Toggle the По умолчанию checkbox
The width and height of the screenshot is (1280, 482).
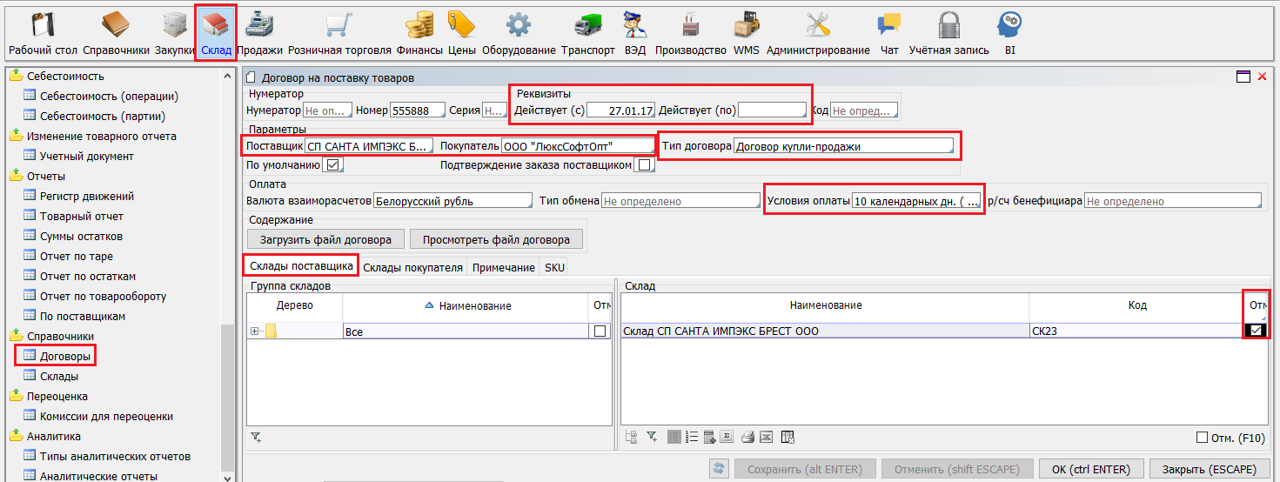click(x=332, y=164)
